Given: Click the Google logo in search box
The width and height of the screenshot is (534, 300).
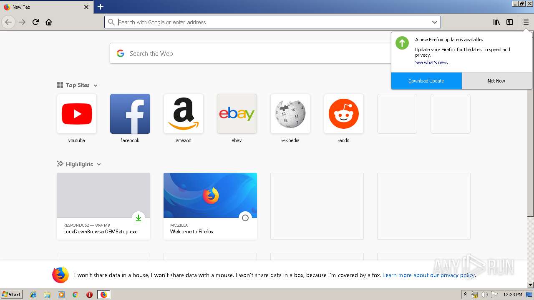Looking at the screenshot, I should tap(121, 53).
